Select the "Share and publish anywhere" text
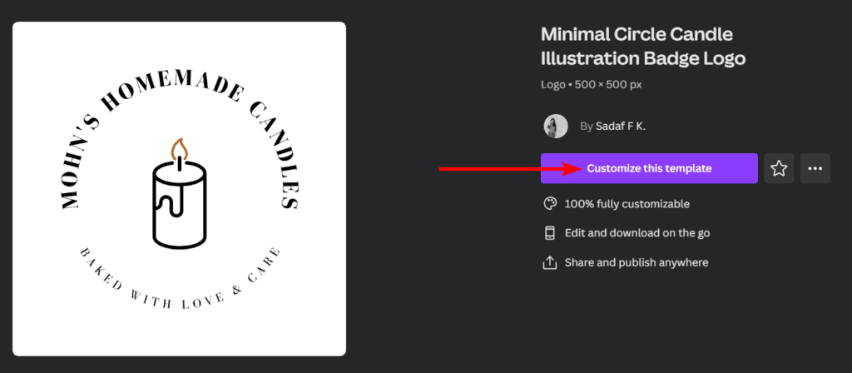This screenshot has height=373, width=852. 637,262
